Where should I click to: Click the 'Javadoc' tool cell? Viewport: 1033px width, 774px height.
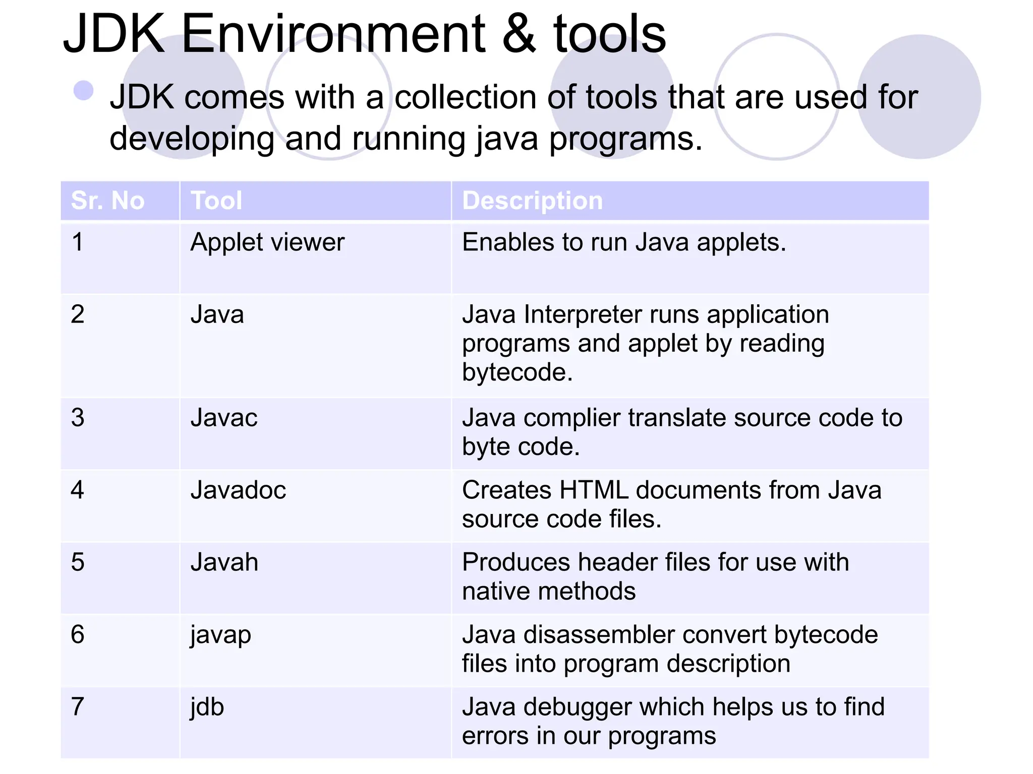238,490
